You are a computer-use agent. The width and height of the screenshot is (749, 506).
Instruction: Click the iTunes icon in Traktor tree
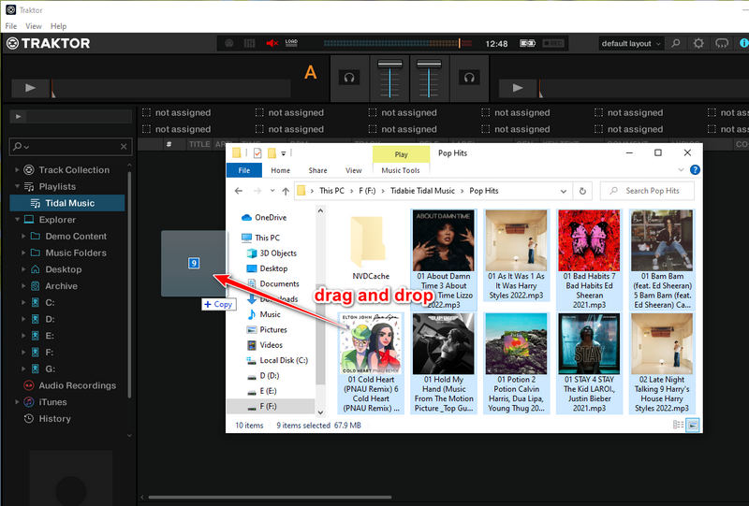pos(29,401)
